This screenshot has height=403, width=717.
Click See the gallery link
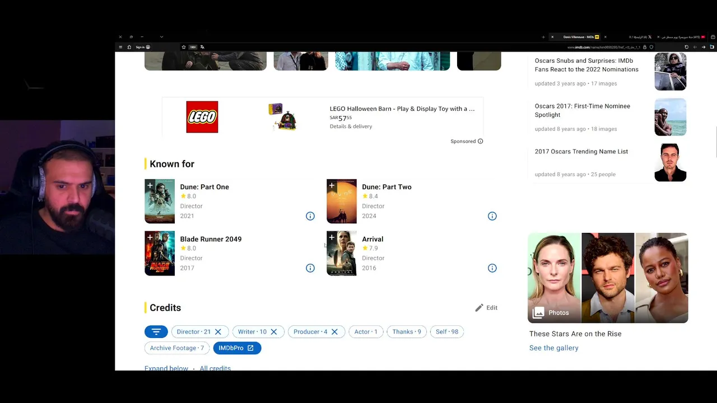pos(554,348)
